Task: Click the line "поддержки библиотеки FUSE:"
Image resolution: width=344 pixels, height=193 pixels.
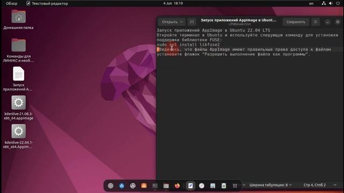Action: click(x=189, y=40)
